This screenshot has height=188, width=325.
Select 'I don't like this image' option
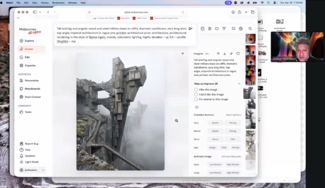point(196,94)
